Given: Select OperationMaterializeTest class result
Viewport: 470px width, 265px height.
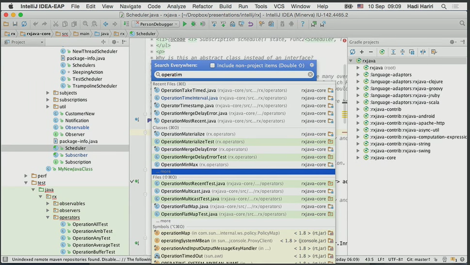Looking at the screenshot, I should (x=243, y=142).
